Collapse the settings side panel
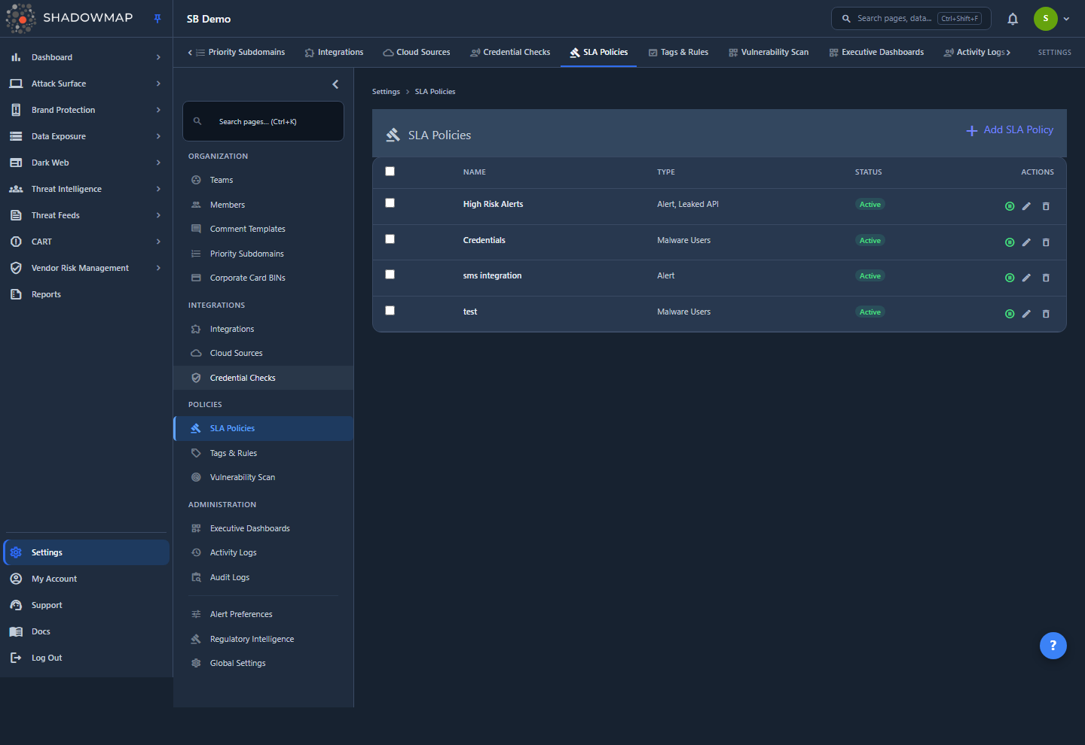 (x=335, y=84)
